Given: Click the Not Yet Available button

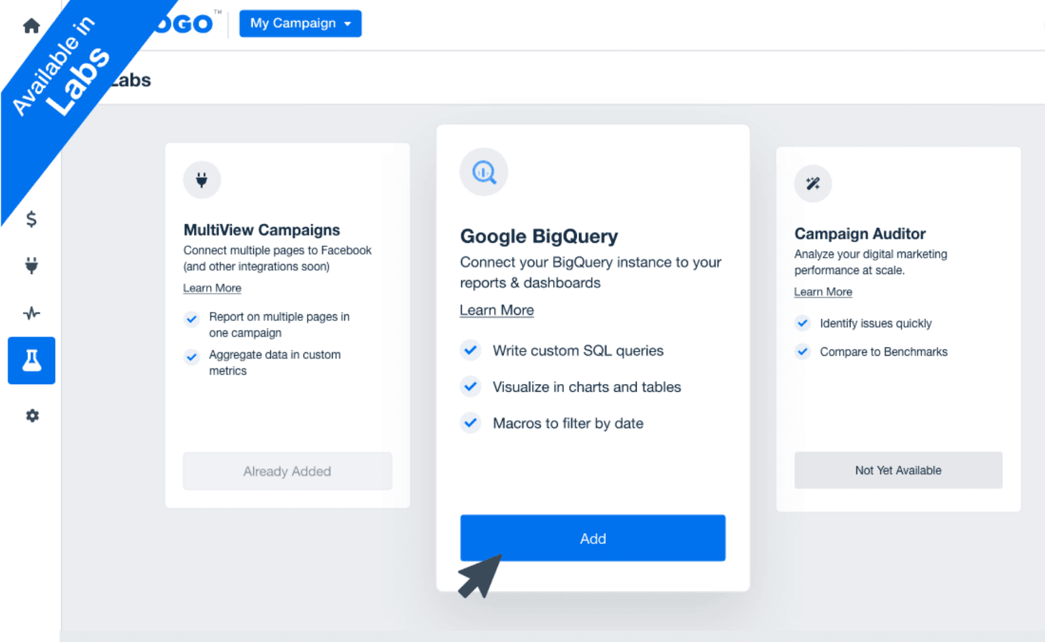Looking at the screenshot, I should 897,470.
